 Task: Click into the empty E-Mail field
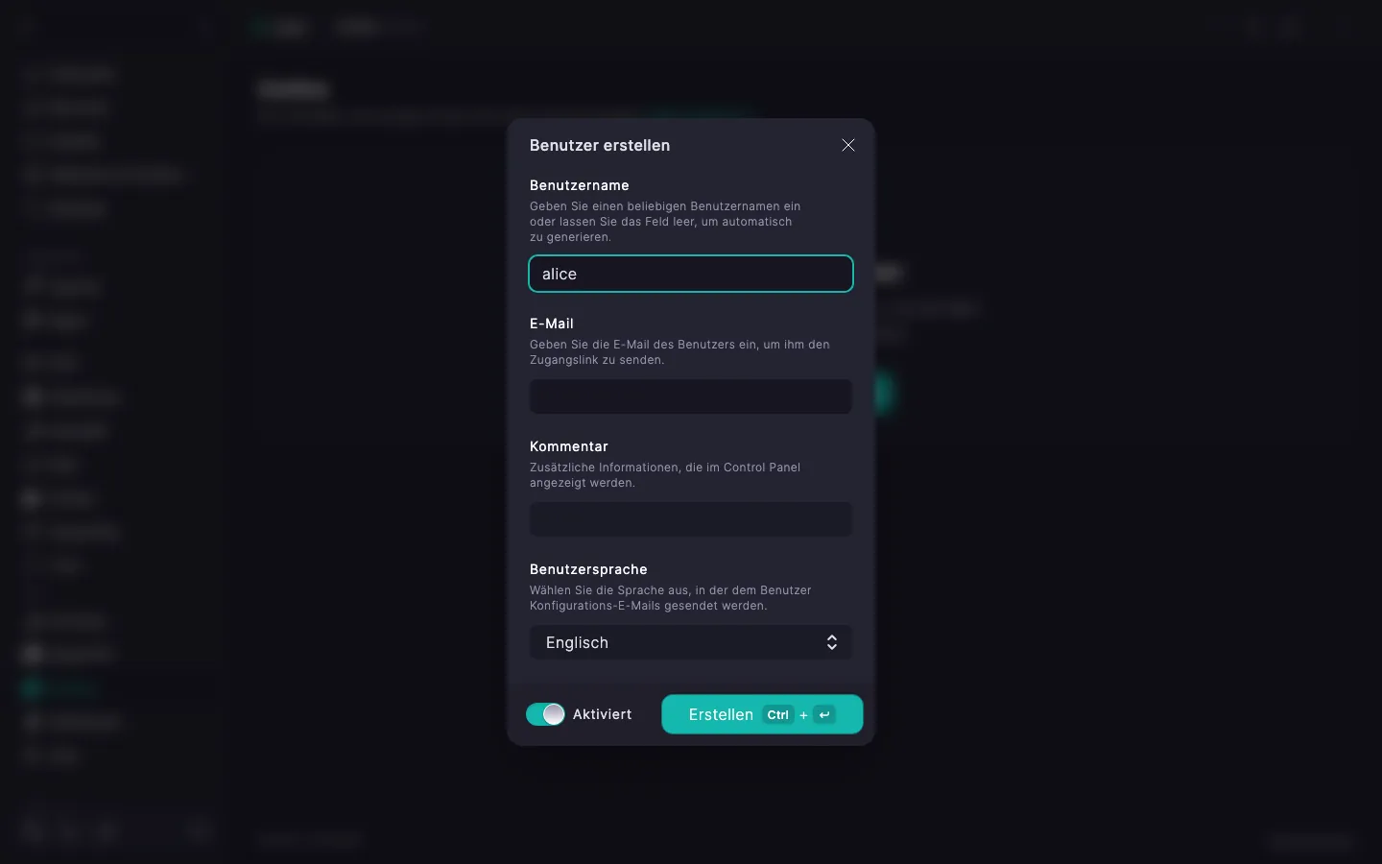[x=691, y=396]
